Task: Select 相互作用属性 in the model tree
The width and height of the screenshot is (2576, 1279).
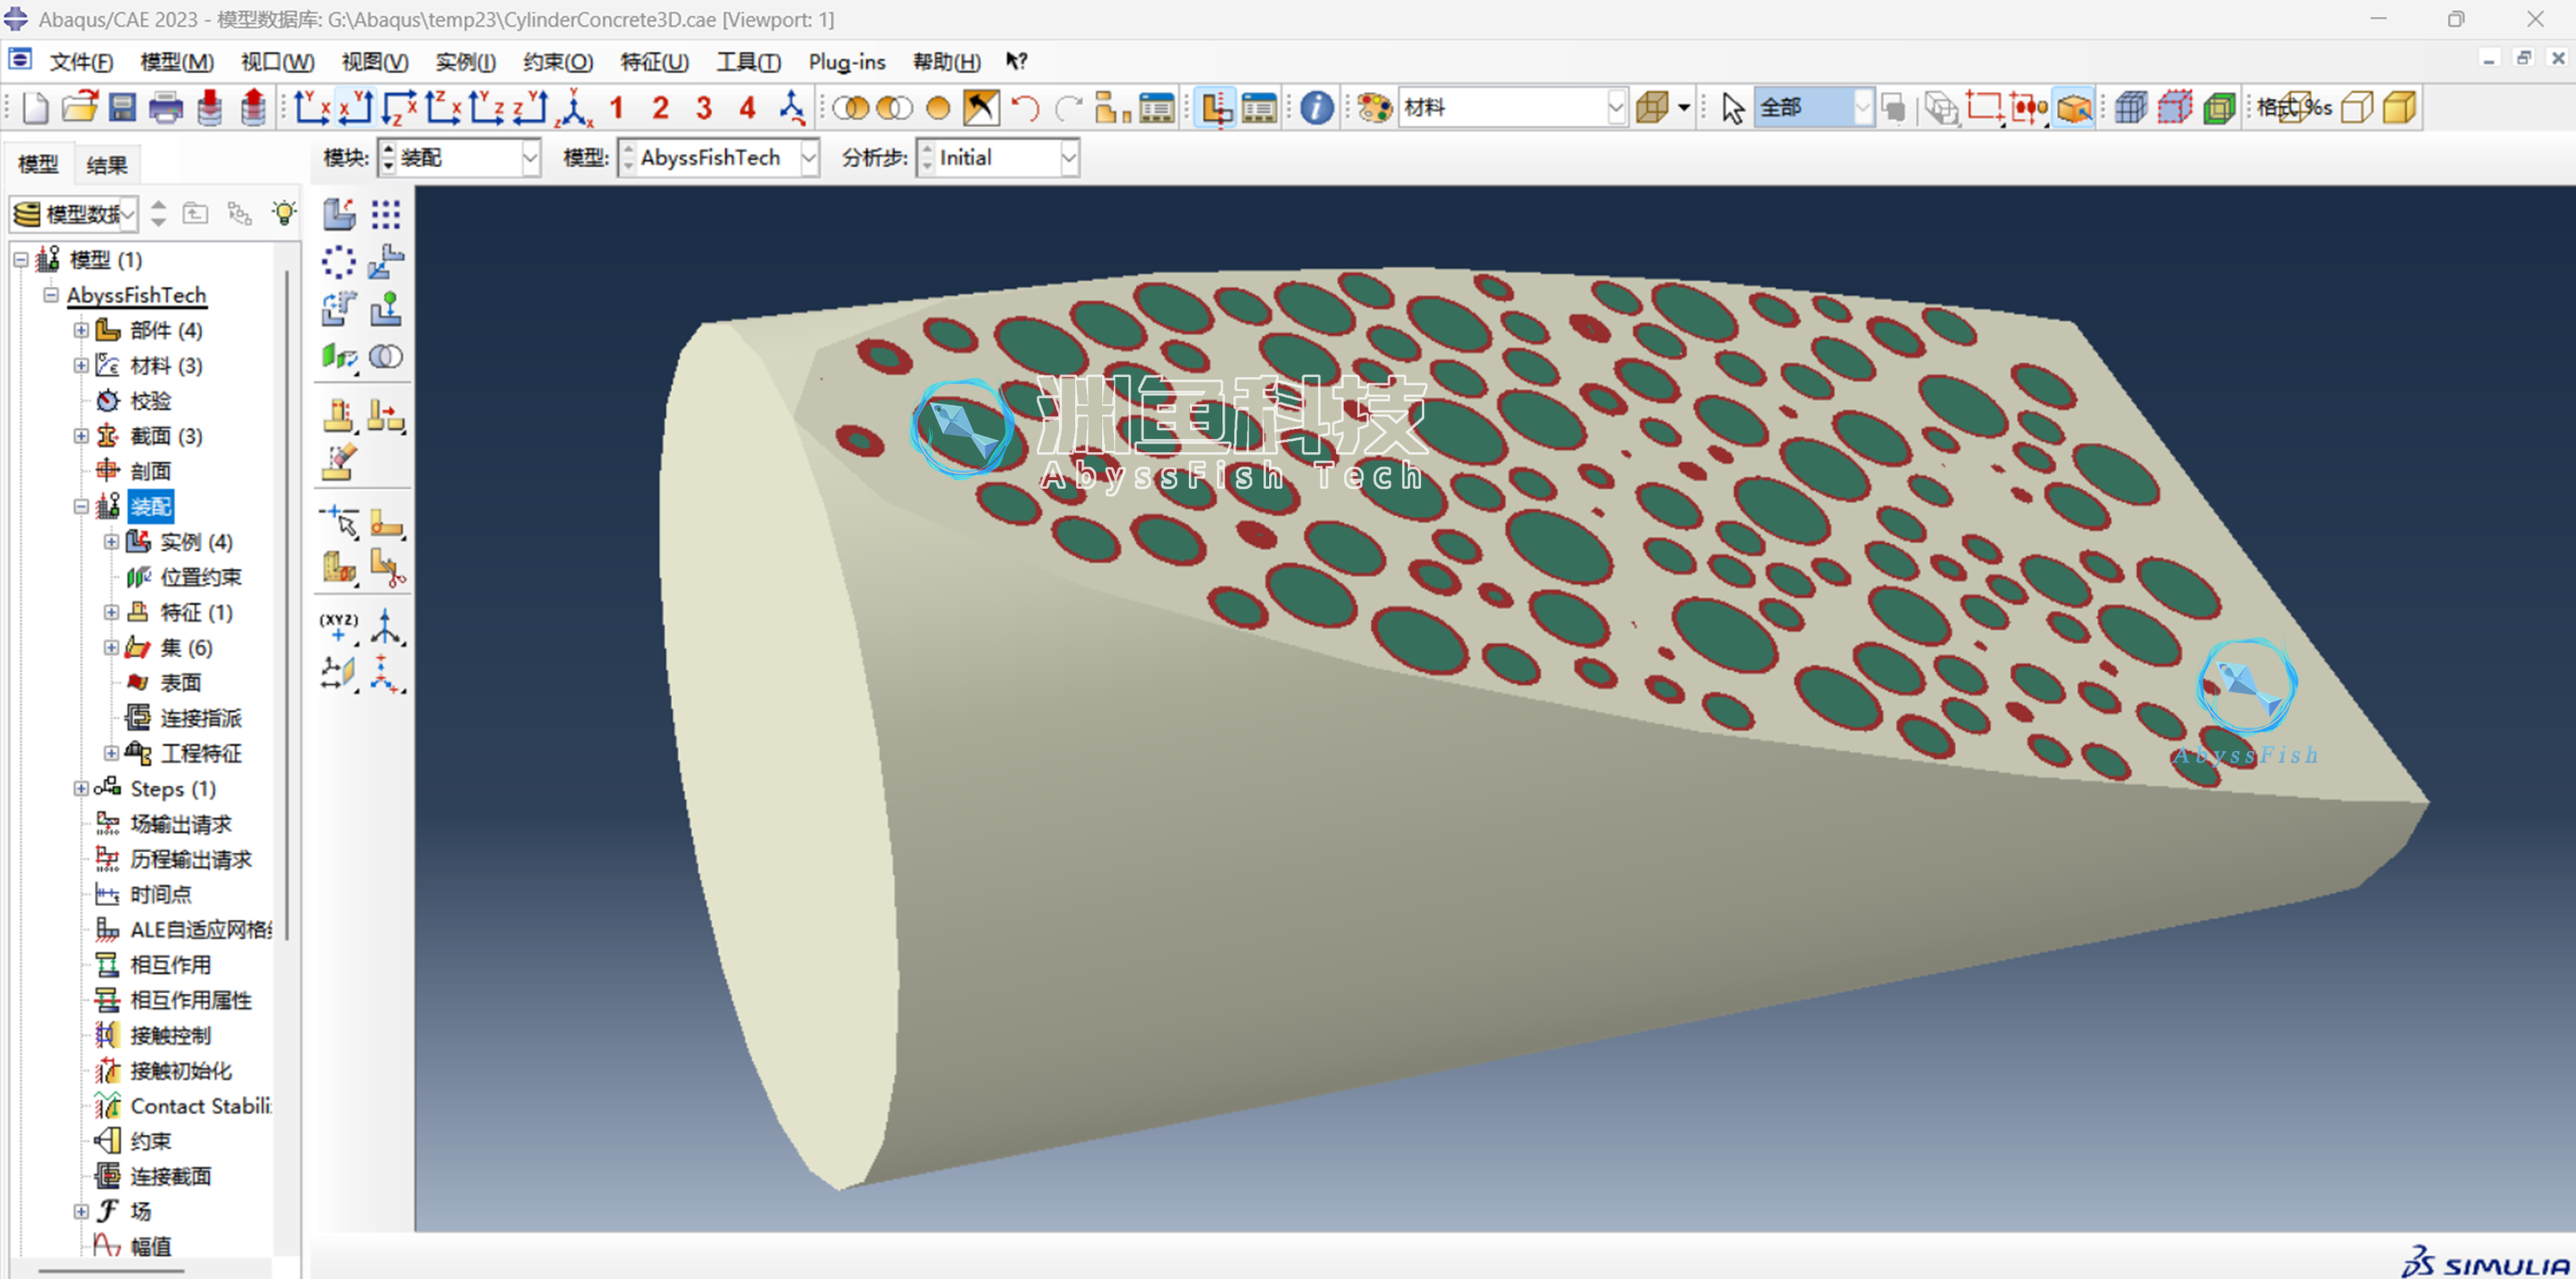Action: (191, 1000)
